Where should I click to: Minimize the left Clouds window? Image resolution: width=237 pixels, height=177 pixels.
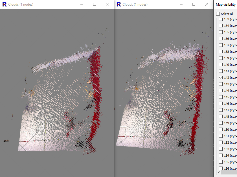[x=82, y=4]
